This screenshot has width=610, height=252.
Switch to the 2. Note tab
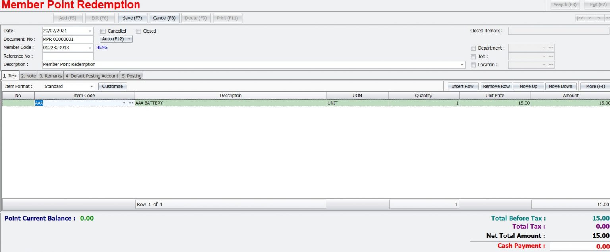tap(28, 76)
